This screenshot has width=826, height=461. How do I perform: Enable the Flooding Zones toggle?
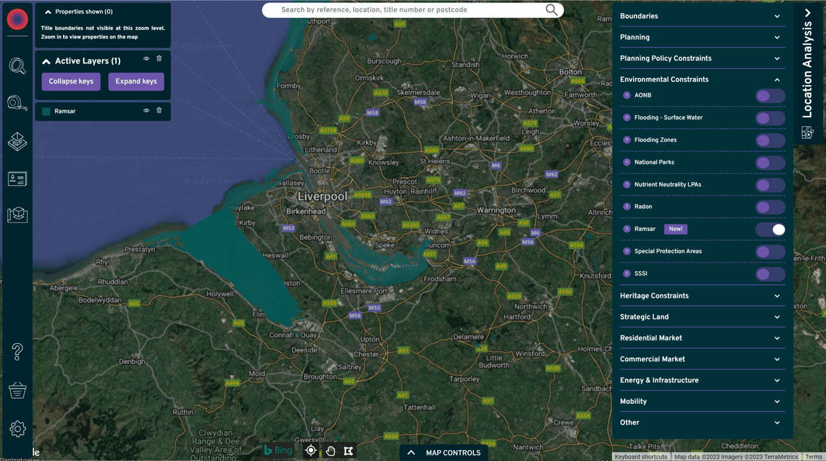(770, 140)
